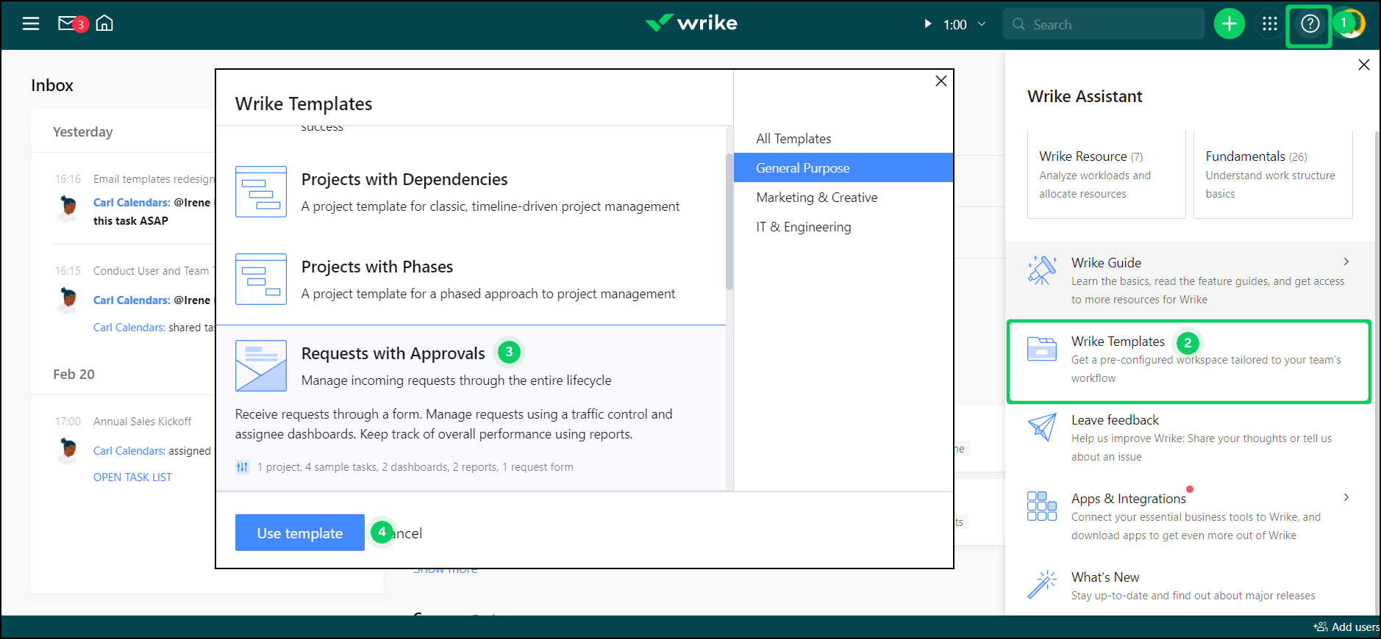Click Carl's avatar in Conduct User item
Viewport: 1381px width, 639px height.
(68, 300)
